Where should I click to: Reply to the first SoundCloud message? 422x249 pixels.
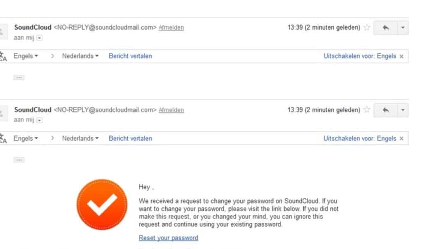point(386,28)
